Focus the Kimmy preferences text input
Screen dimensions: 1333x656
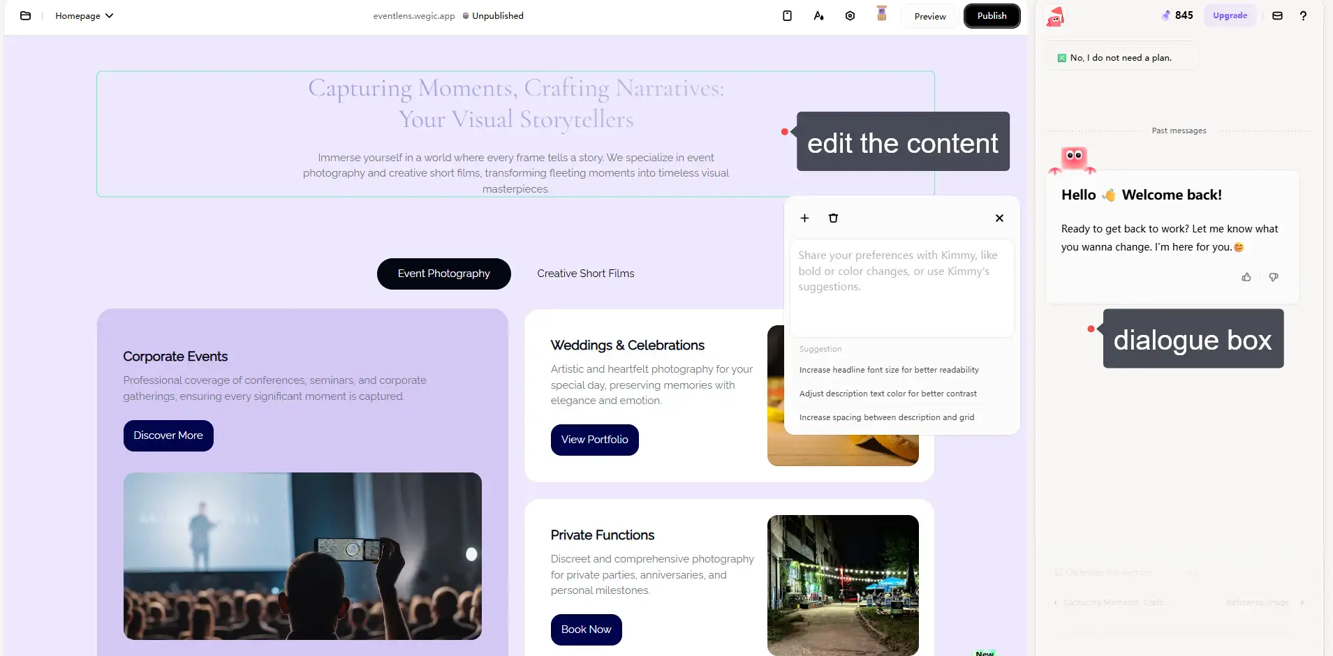pos(901,288)
